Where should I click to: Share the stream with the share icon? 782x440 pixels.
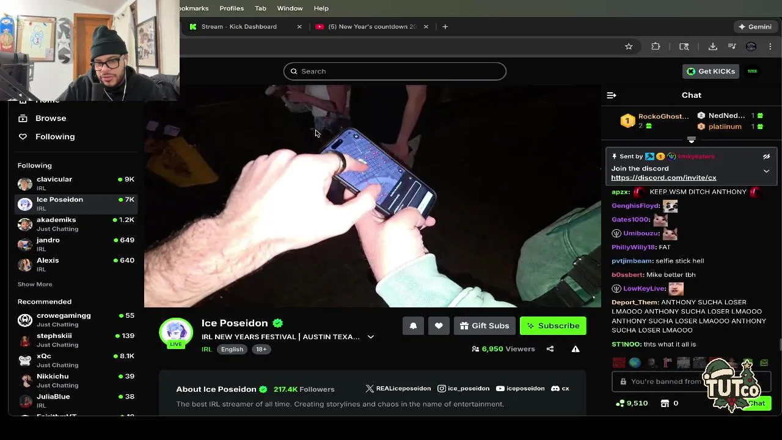550,349
